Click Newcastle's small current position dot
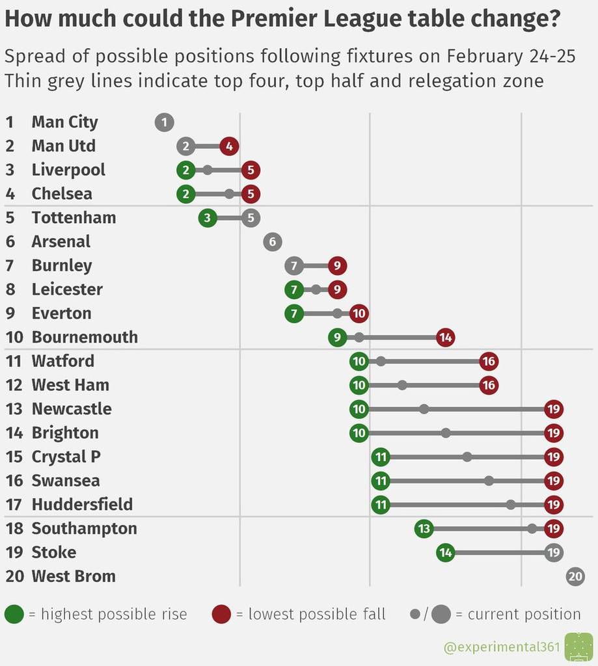598x666 pixels. 424,409
